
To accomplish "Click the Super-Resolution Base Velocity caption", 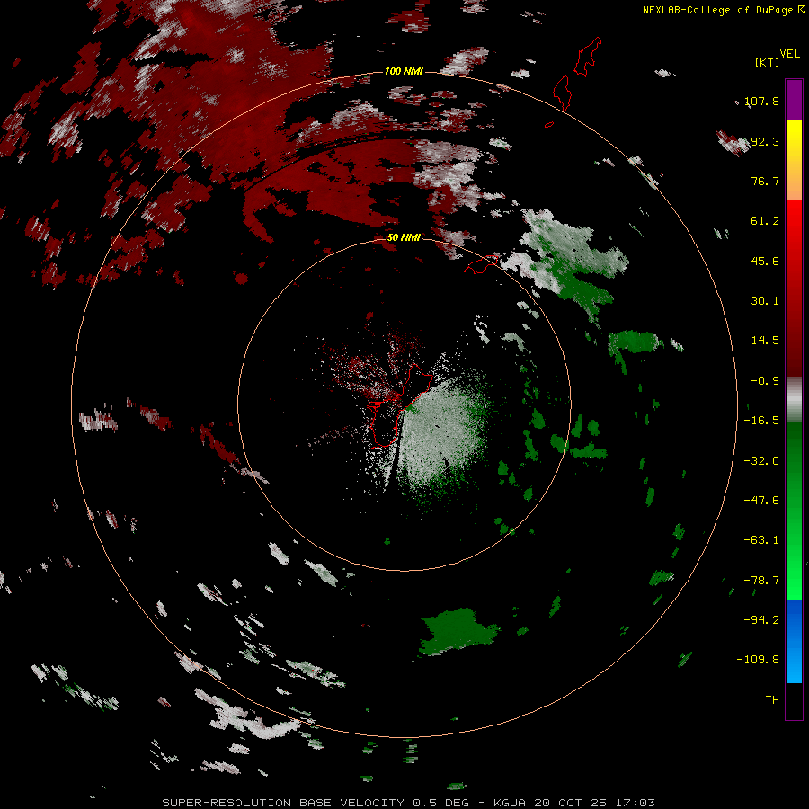I will [x=409, y=803].
